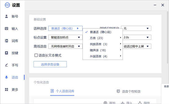Image resolution: width=169 pixels, height=104 pixels.
Task: Select the 按键 hotkey icon
Action: [6, 53]
